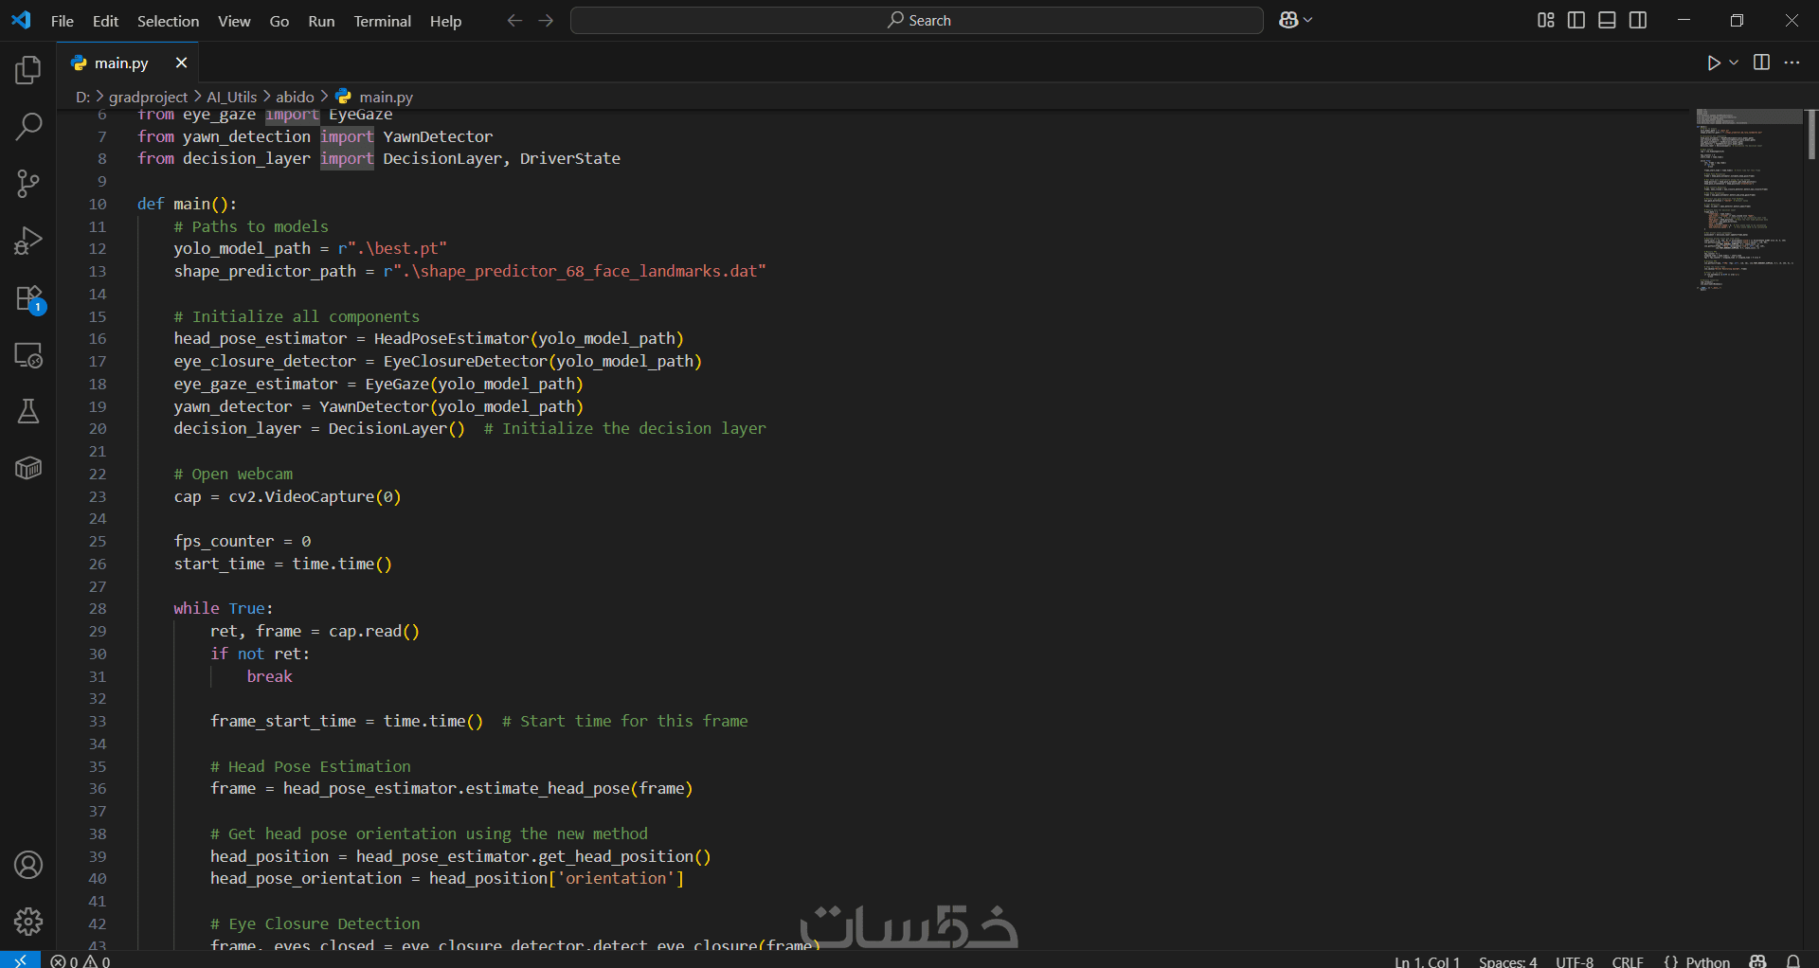Click the 'fps_counter = 0' line

point(243,541)
